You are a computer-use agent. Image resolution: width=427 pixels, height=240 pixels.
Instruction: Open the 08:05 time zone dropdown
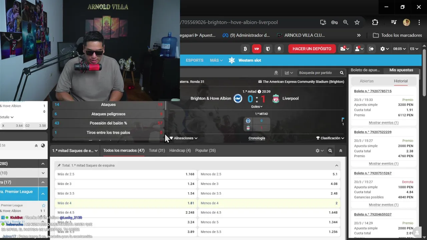tap(399, 49)
